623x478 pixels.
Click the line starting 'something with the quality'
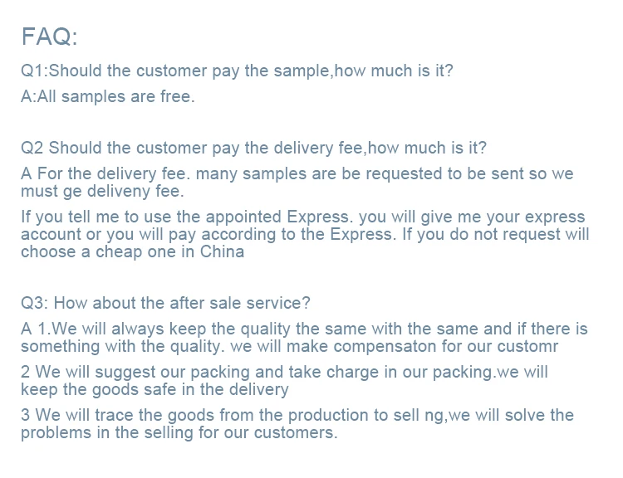289,346
